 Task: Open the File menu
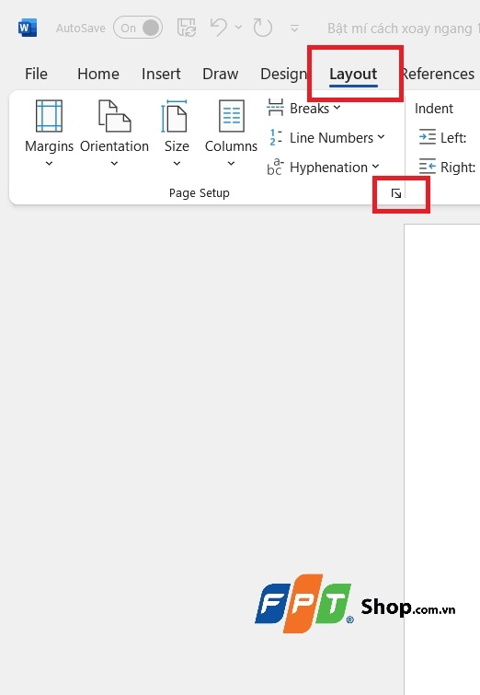click(36, 74)
